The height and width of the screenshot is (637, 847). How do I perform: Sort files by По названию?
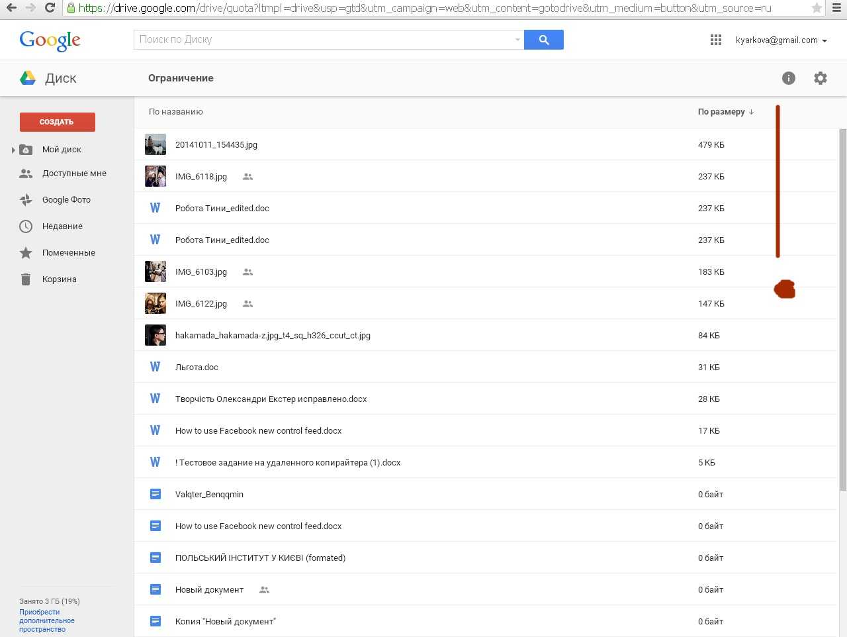176,112
